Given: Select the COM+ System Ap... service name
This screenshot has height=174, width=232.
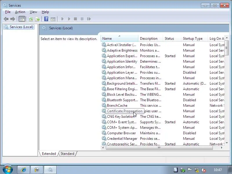Looking at the screenshot, I should [122, 128].
